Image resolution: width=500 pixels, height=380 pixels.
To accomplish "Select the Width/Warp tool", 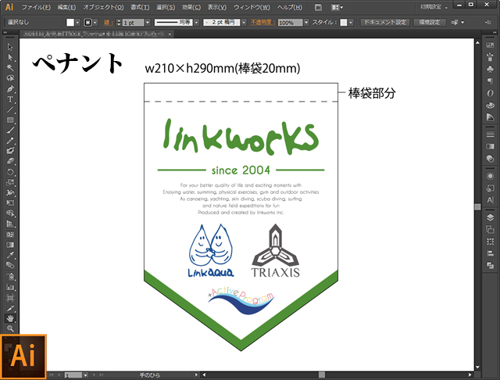I will (x=10, y=192).
